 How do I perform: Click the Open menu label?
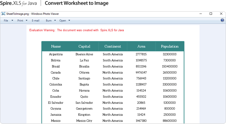click(x=63, y=21)
